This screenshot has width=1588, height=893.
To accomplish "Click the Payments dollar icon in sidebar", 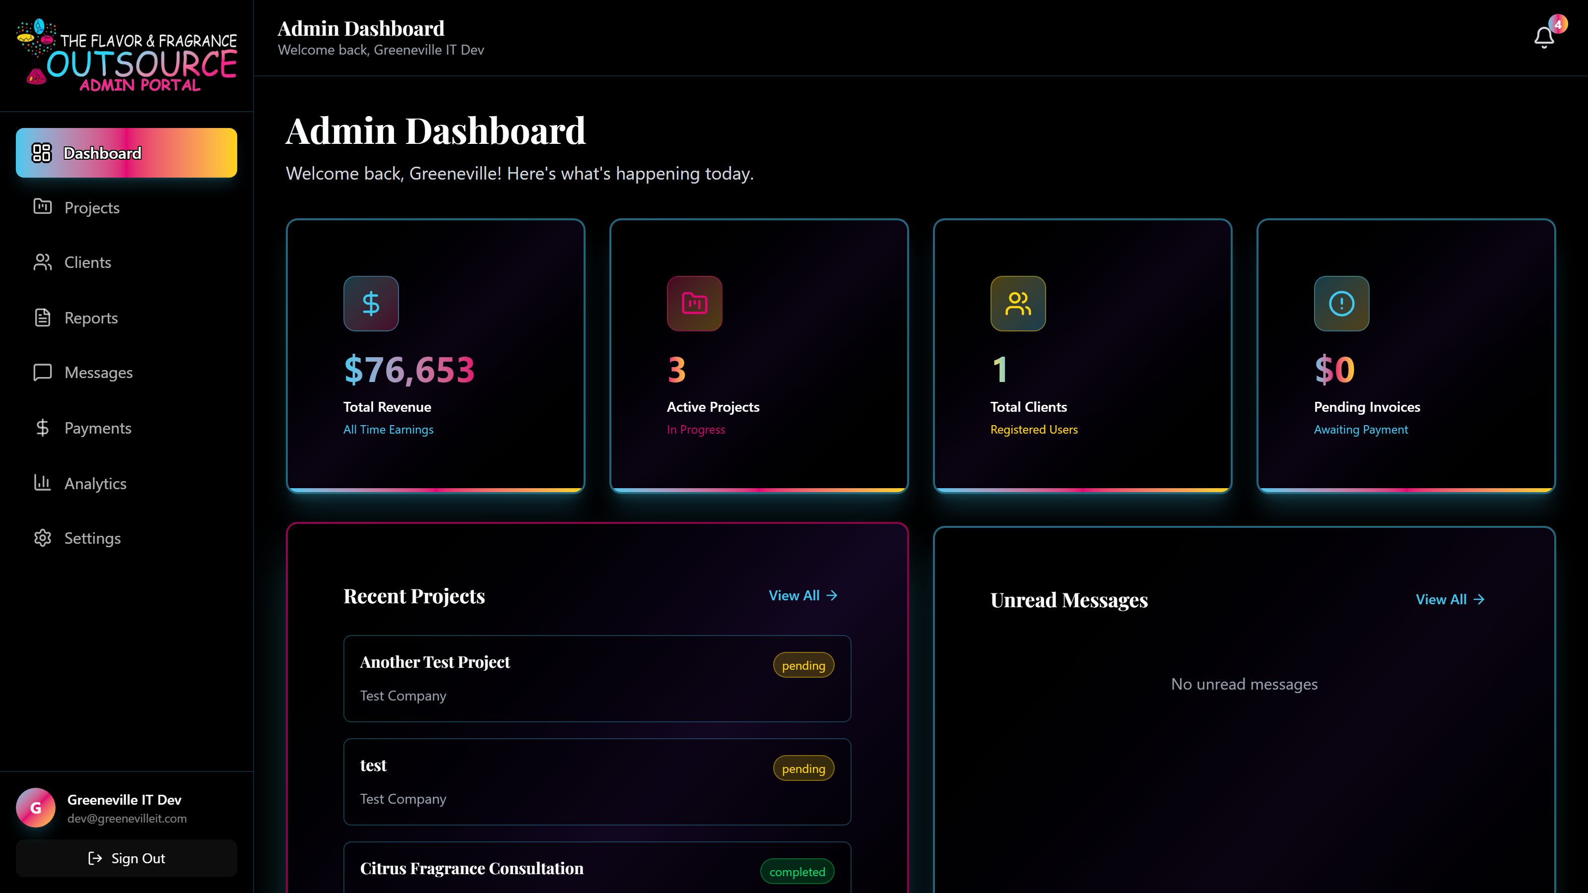I will 42,428.
